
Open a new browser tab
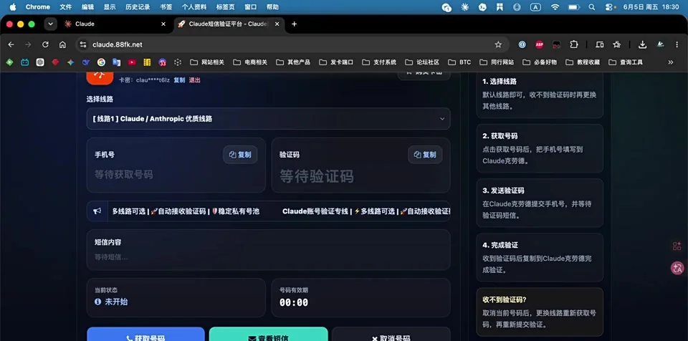pyautogui.click(x=294, y=24)
